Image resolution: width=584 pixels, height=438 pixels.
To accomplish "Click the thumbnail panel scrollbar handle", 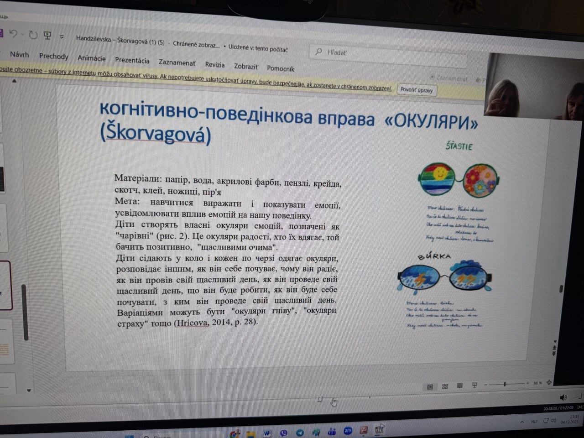I will [x=25, y=312].
